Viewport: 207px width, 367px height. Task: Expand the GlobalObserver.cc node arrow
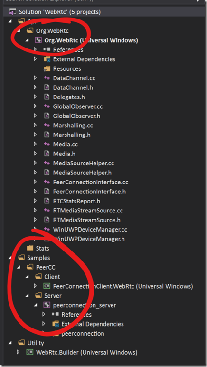[35, 106]
